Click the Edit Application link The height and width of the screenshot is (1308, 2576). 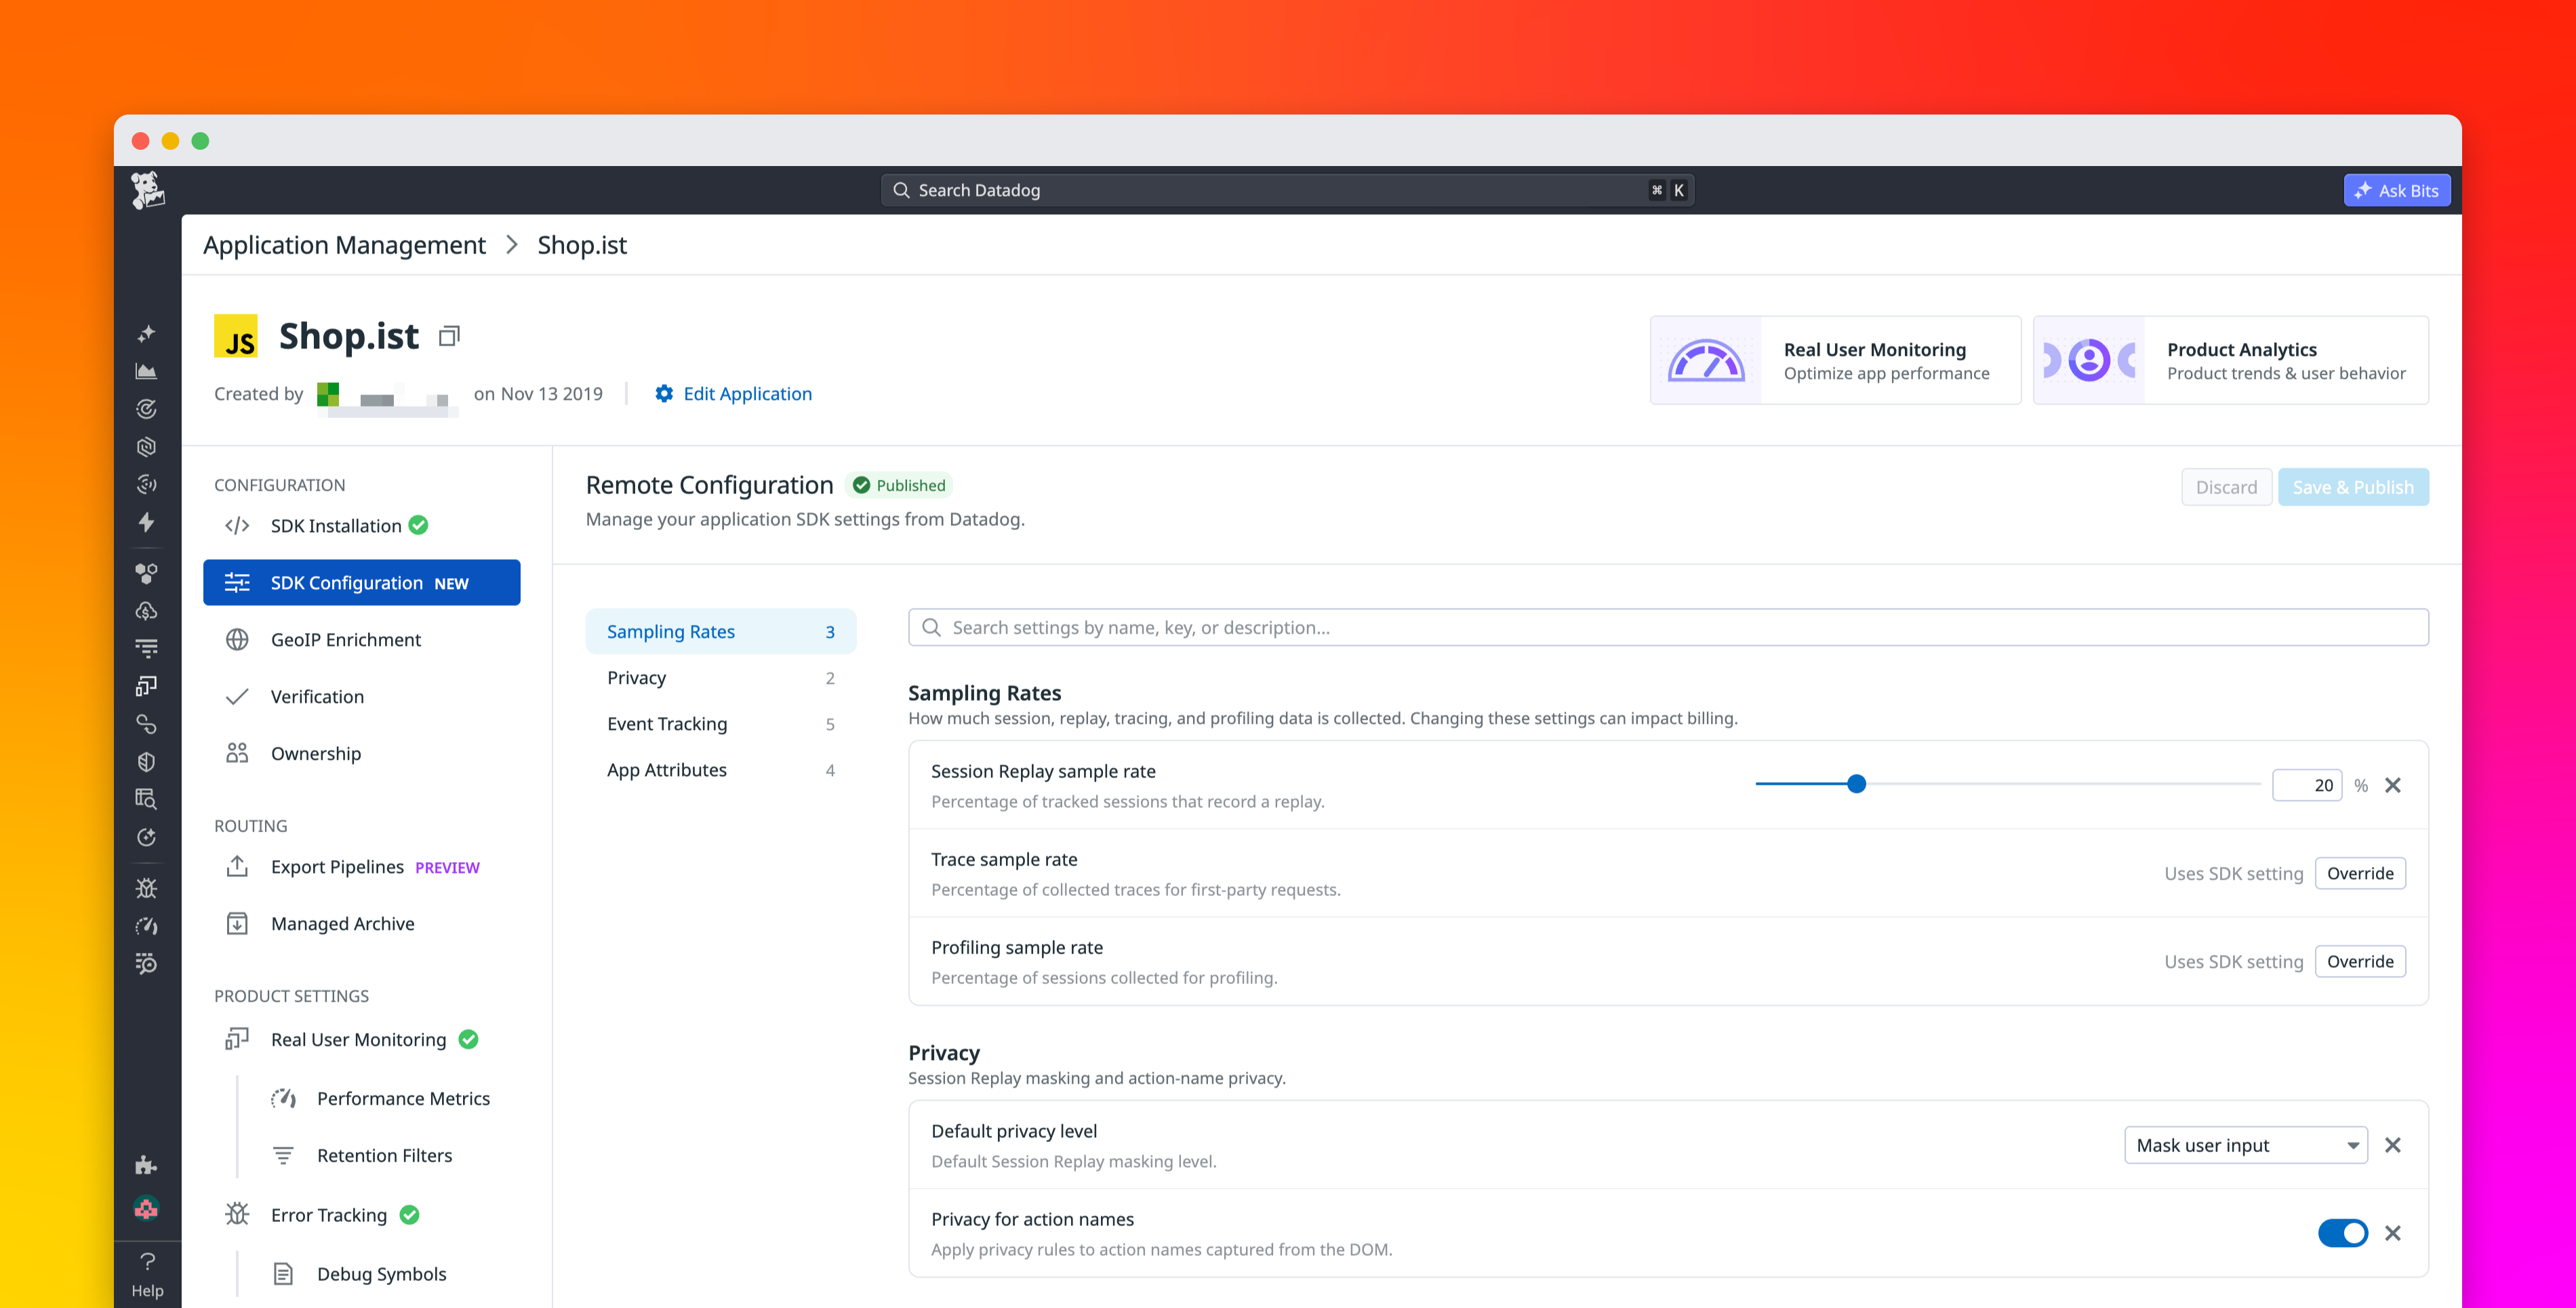click(747, 394)
